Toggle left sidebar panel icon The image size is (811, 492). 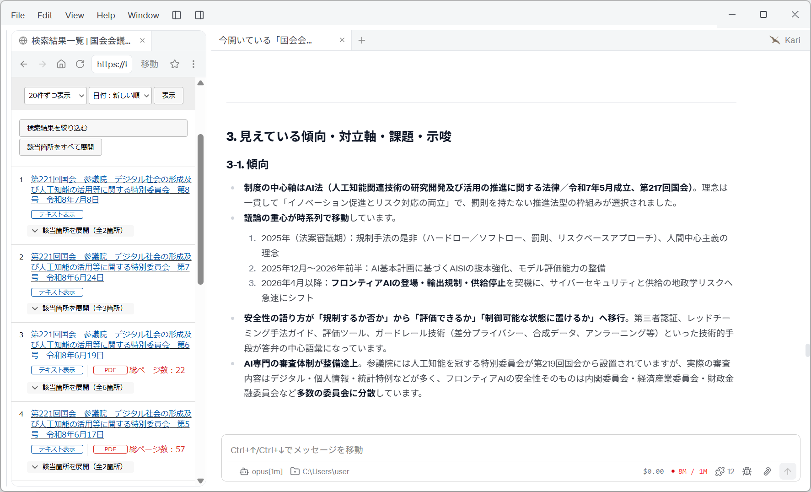pos(177,15)
